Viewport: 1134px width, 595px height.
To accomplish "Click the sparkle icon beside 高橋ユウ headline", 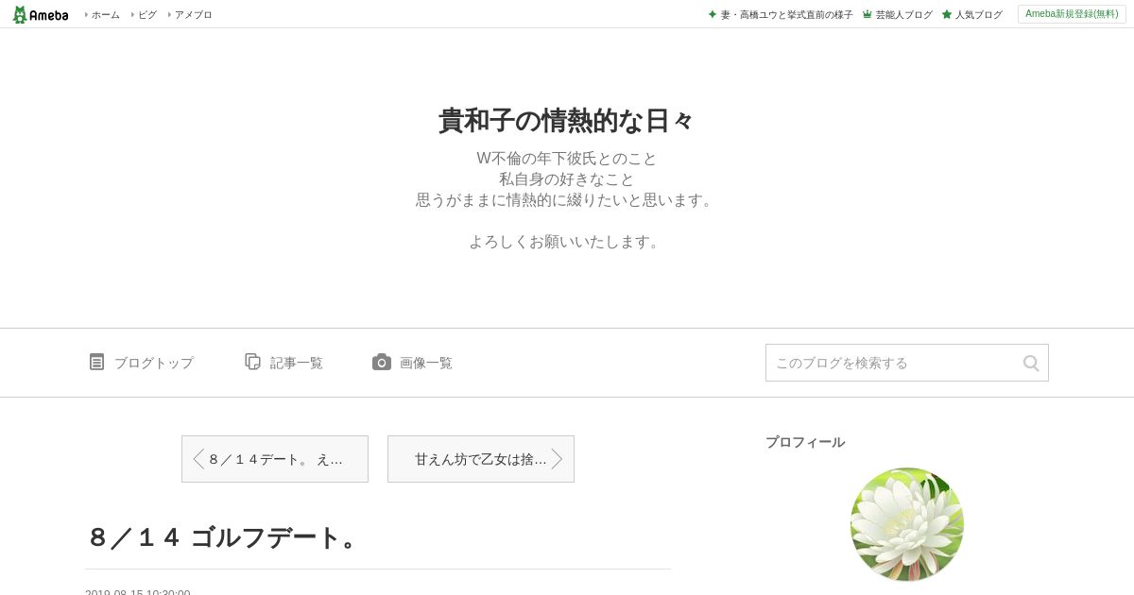I will point(713,14).
